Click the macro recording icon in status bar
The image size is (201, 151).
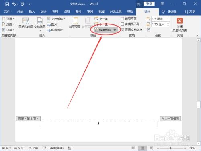click(70, 148)
